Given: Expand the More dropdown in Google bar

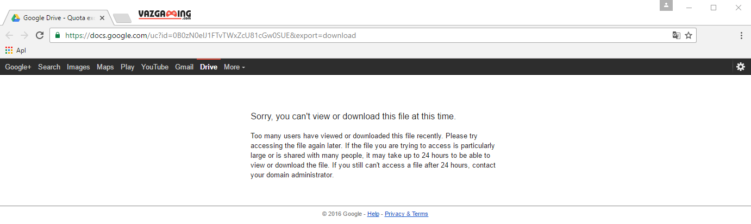Looking at the screenshot, I should coord(234,67).
